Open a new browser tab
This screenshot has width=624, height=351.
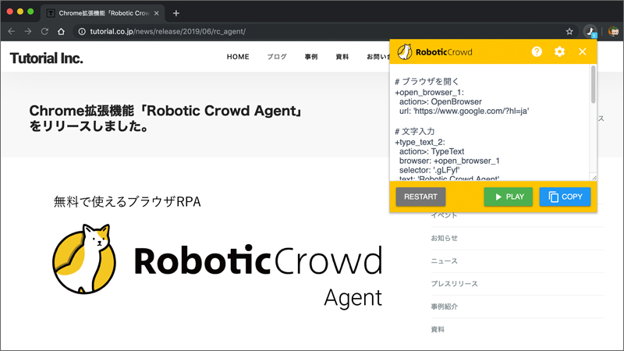[x=176, y=13]
